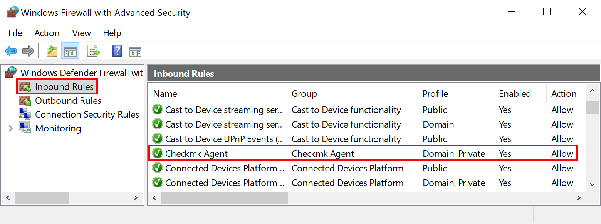This screenshot has width=601, height=224.
Task: Click the Back arrow in toolbar
Action: coord(10,51)
